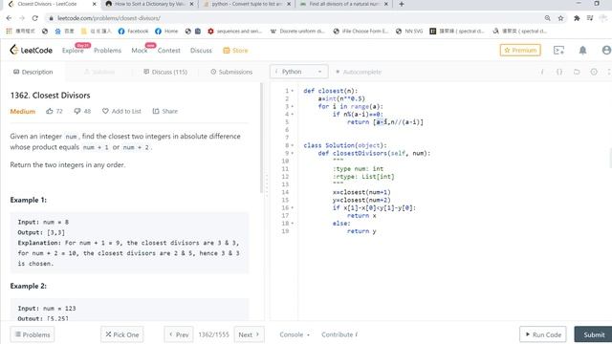This screenshot has height=344, width=612.
Task: Toggle the Autocomplete option
Action: coord(359,72)
